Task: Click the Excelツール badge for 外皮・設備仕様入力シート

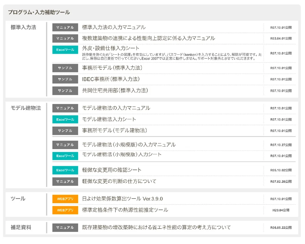Action: tap(65, 50)
